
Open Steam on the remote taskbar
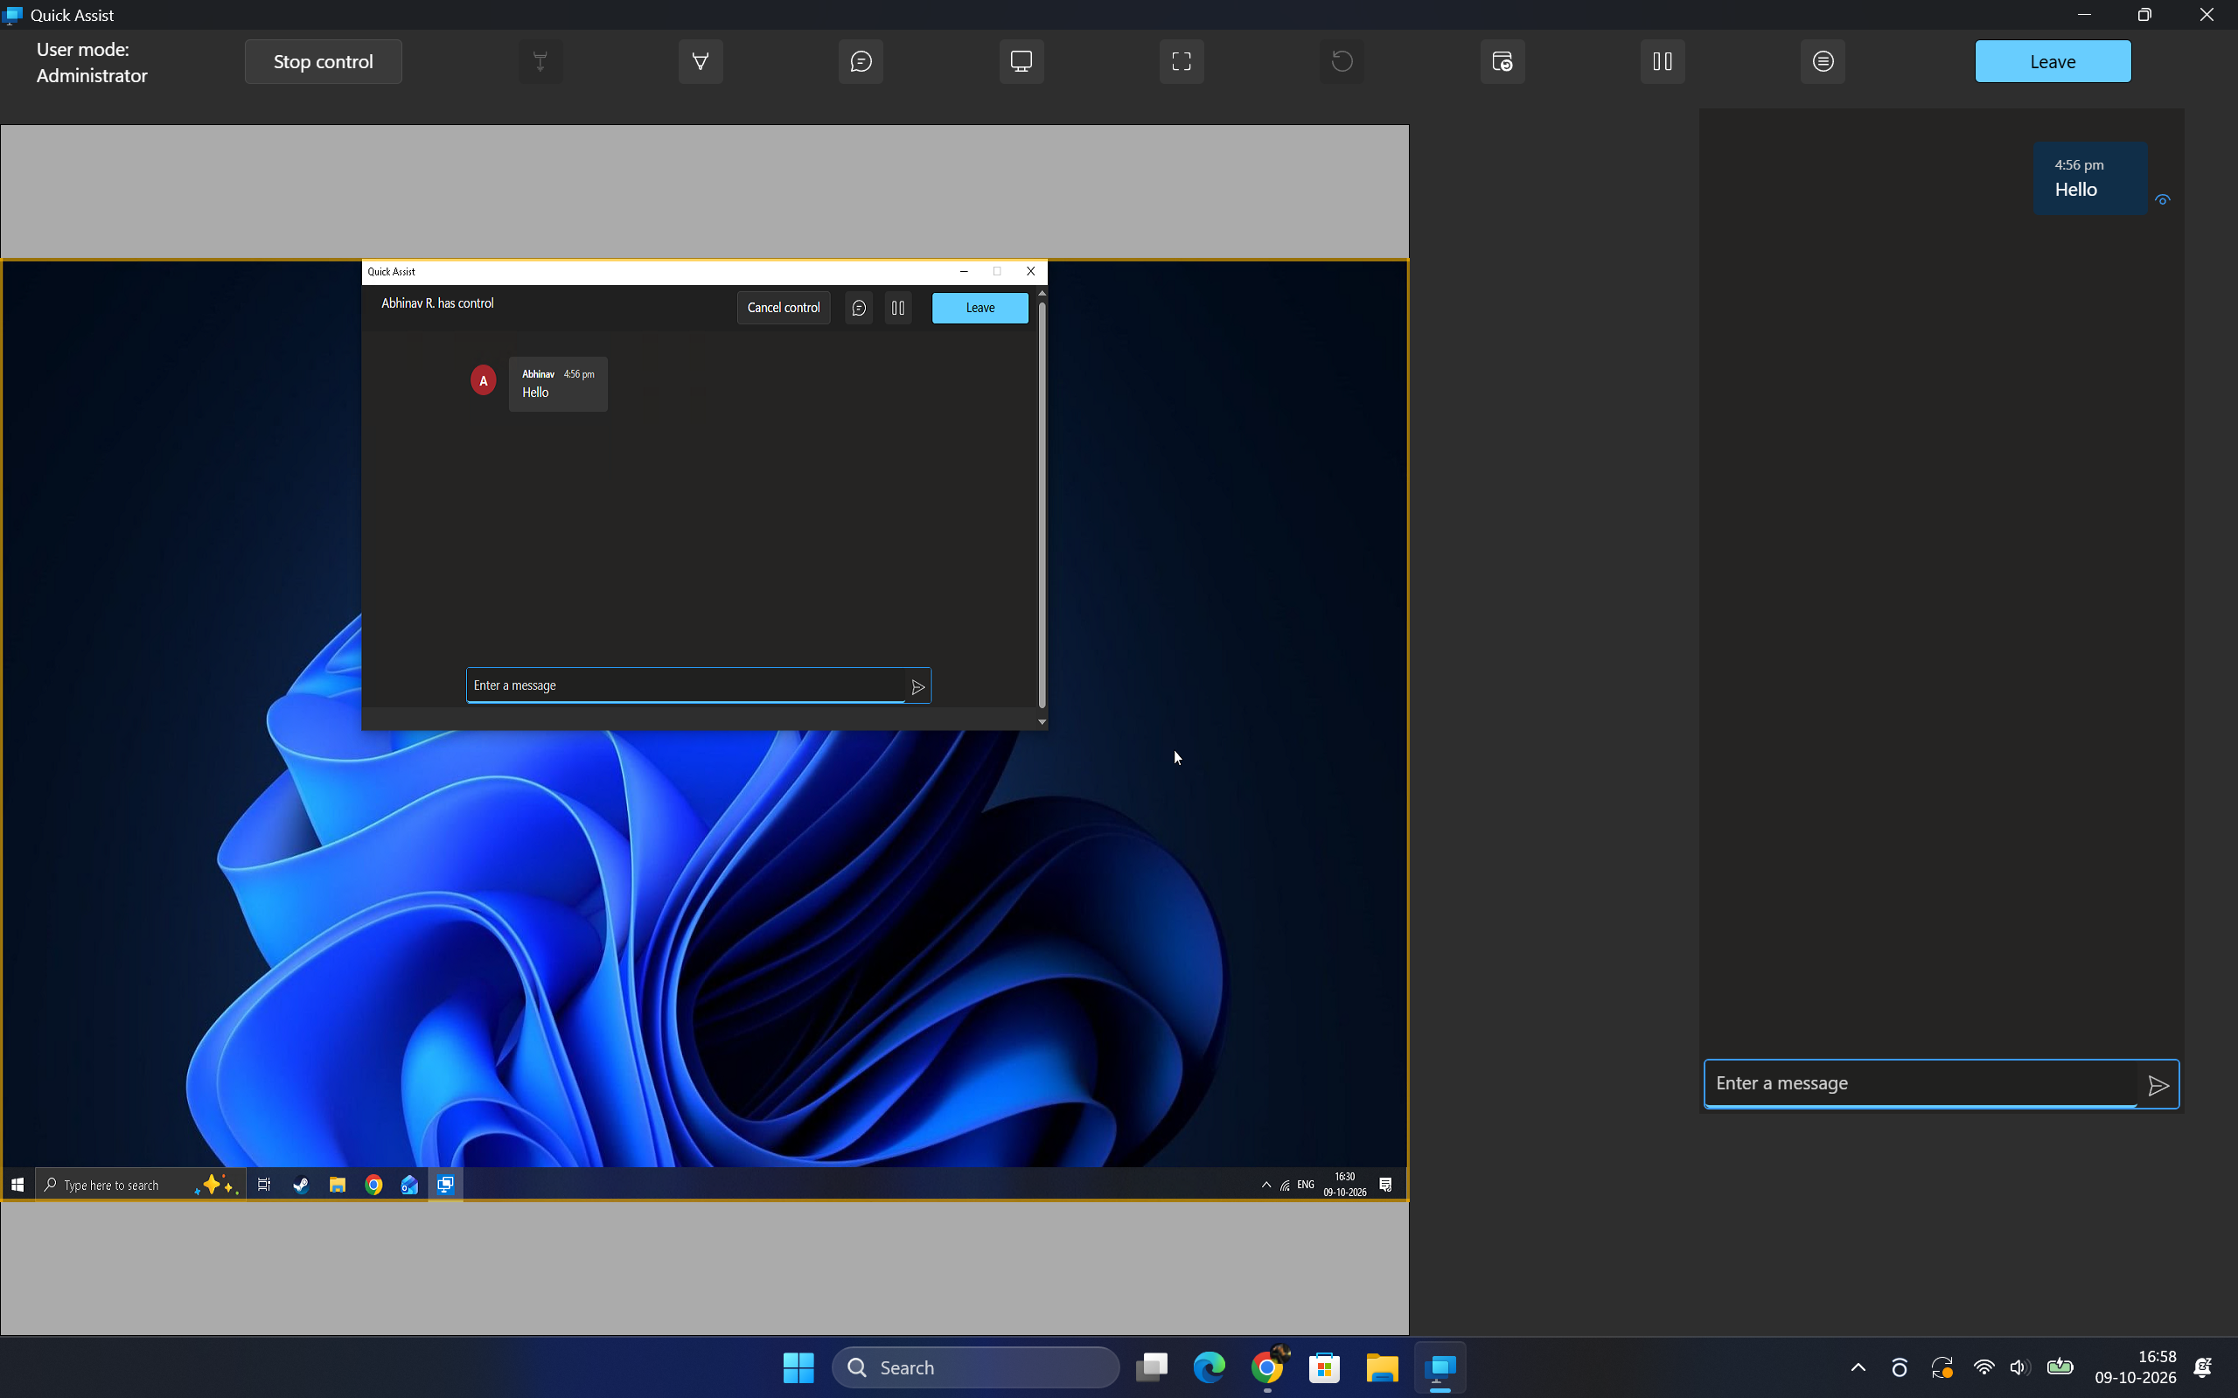[x=301, y=1185]
